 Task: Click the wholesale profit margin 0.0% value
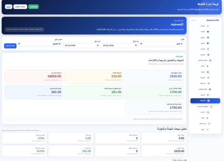pos(41,138)
